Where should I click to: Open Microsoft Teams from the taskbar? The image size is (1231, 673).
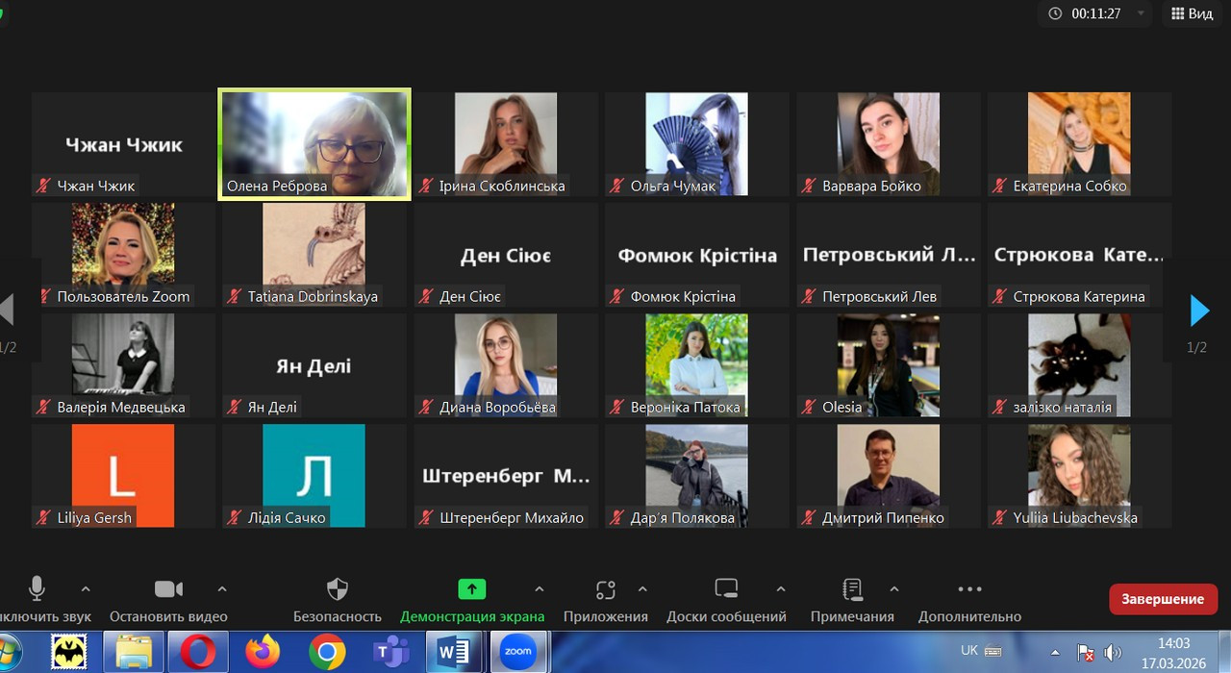[x=391, y=652]
